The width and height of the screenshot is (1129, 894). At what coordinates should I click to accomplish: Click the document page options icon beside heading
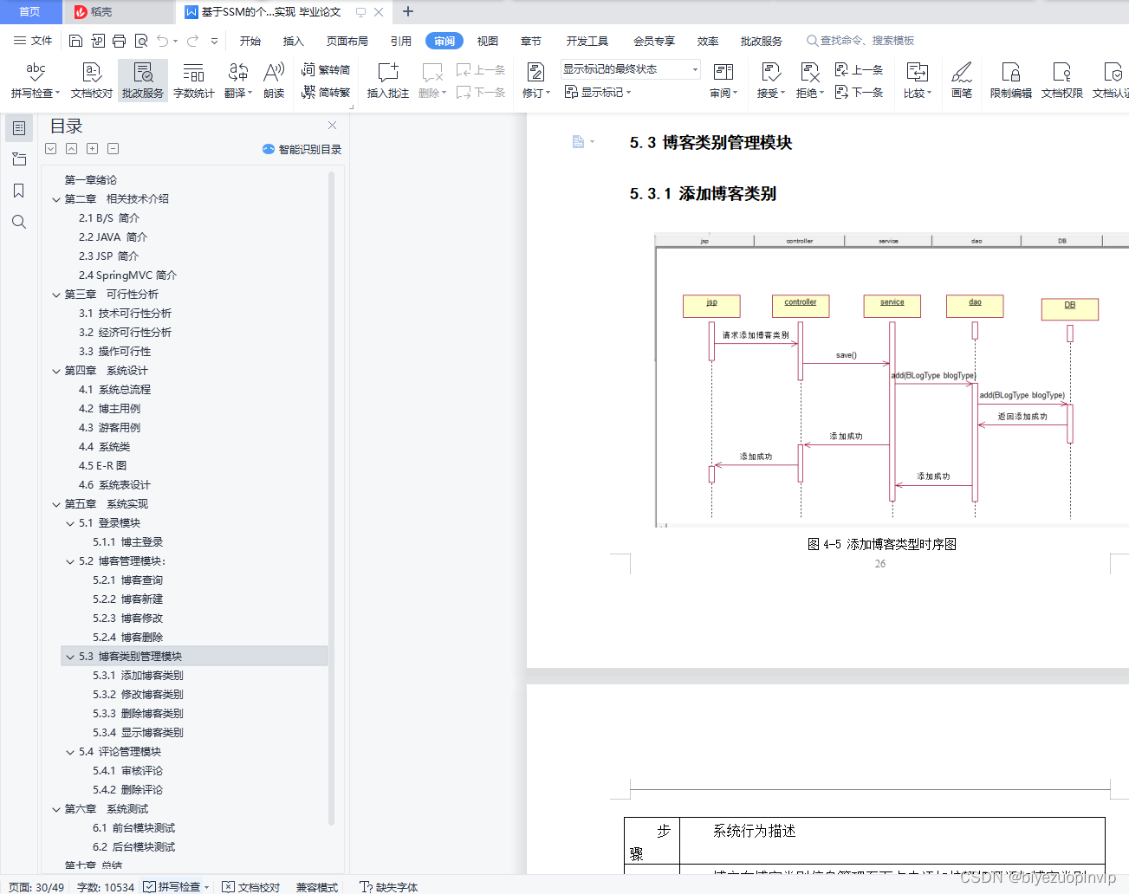(x=582, y=142)
